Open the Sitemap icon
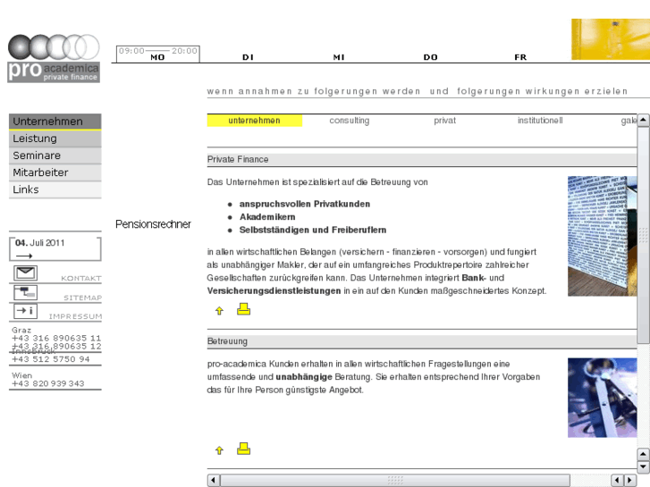The width and height of the screenshot is (650, 487). (x=25, y=292)
